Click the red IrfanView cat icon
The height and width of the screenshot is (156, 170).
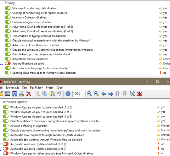(140, 94)
